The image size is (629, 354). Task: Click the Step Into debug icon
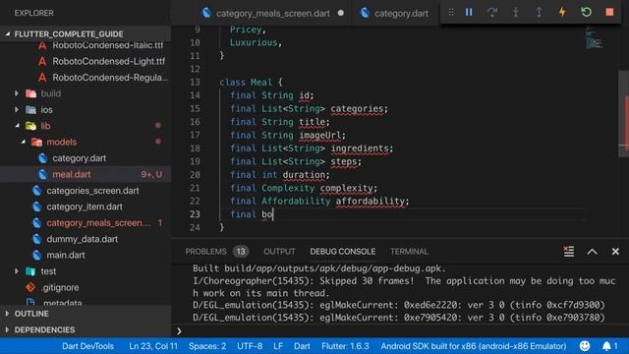[515, 13]
